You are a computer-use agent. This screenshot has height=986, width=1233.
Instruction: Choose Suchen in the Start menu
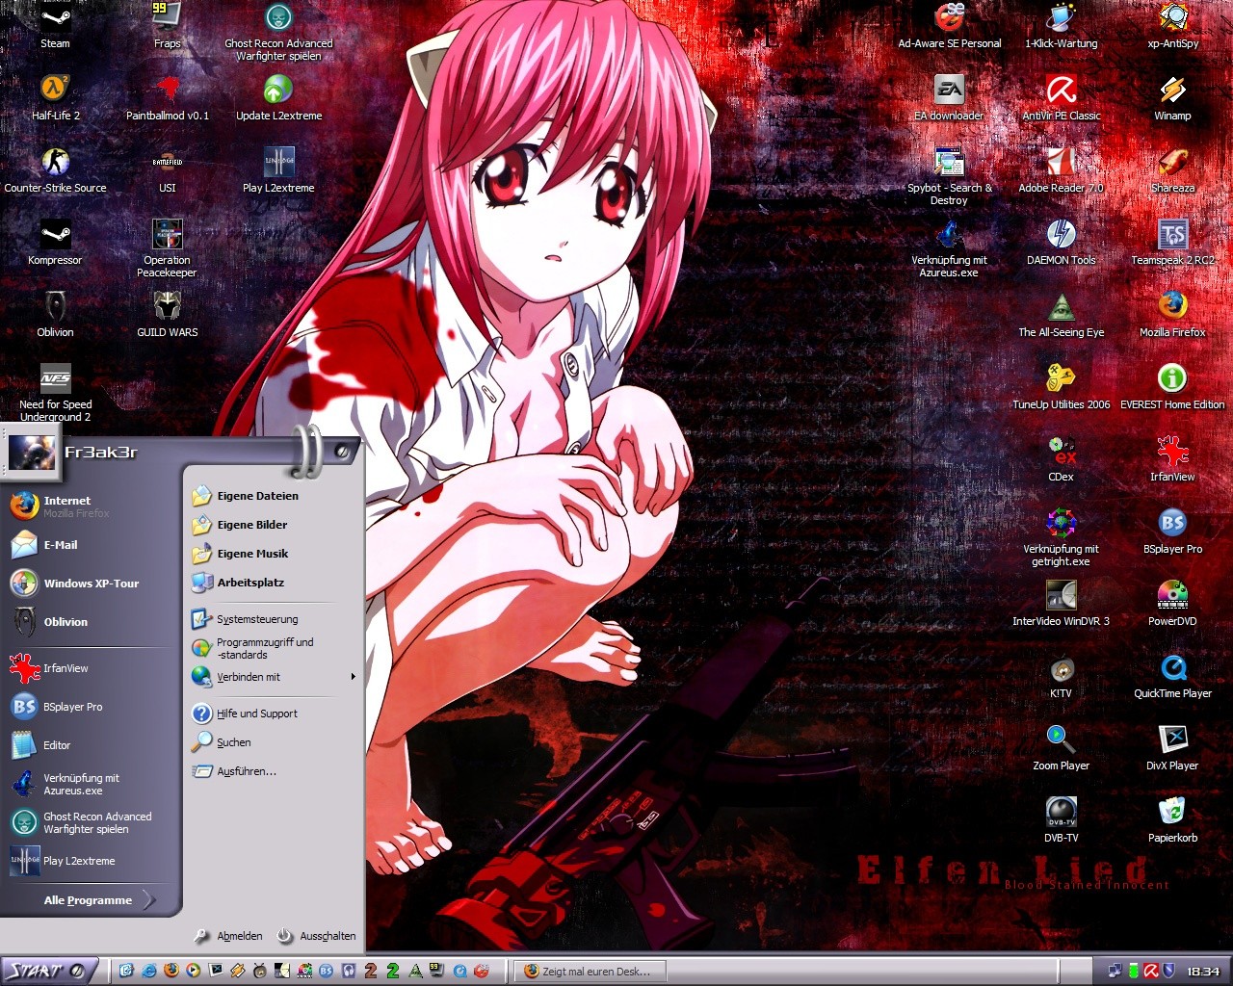233,742
